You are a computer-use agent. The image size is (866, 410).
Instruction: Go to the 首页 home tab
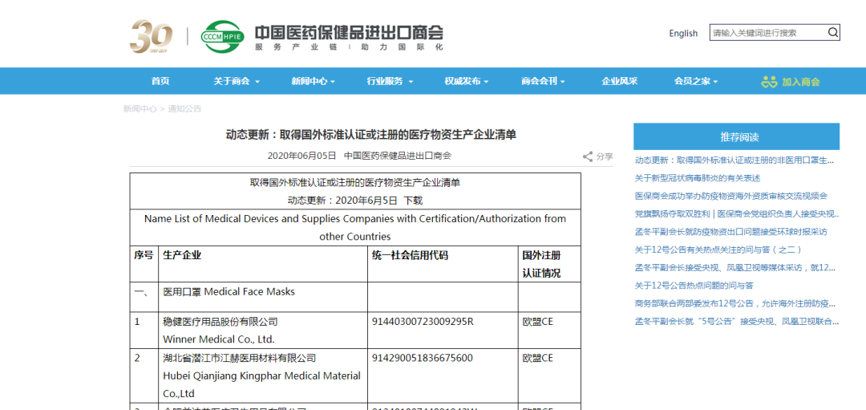tap(160, 82)
